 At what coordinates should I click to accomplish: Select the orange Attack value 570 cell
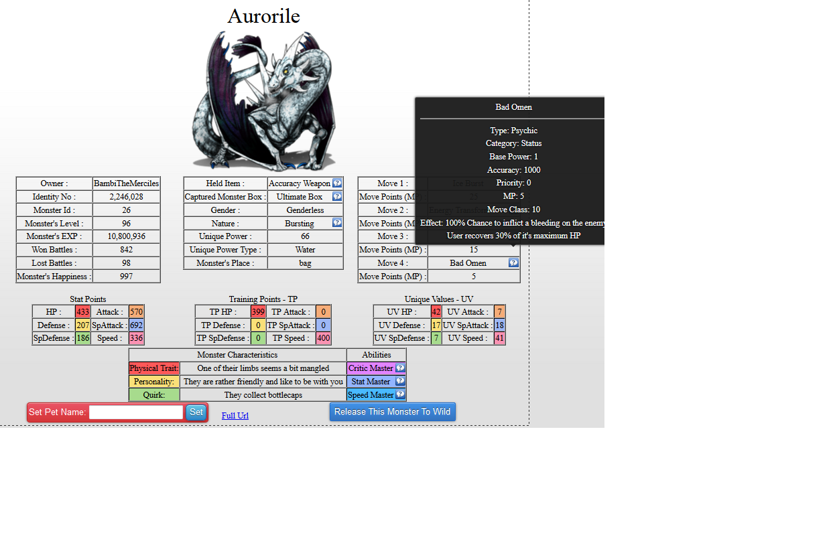pos(137,311)
